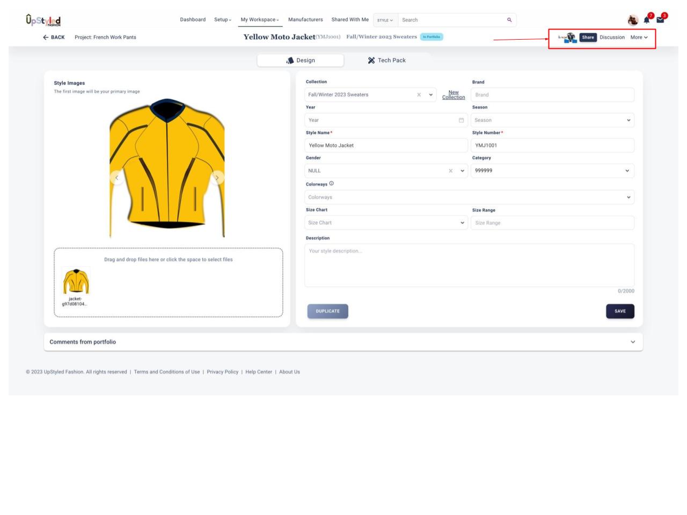687x515 pixels.
Task: Click into the Description text area
Action: coord(469,266)
